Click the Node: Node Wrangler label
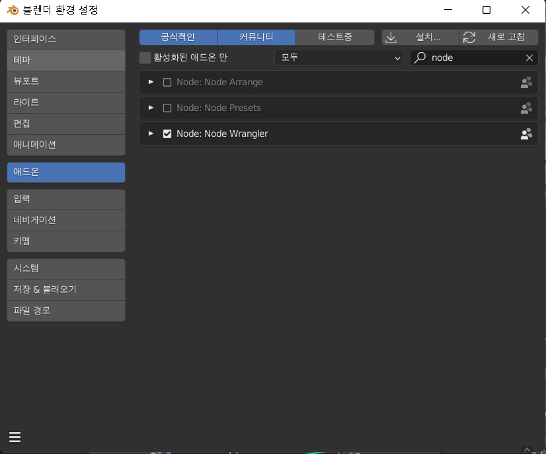The height and width of the screenshot is (454, 546). [x=222, y=133]
